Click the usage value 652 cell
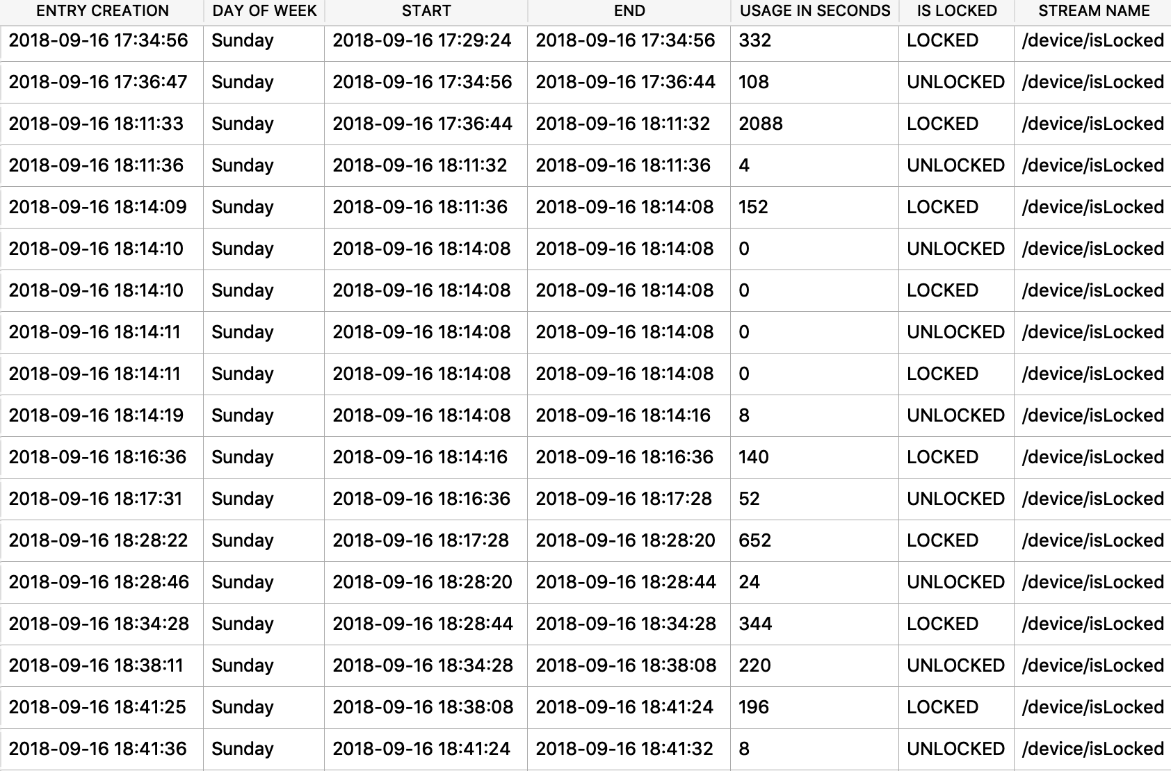Image resolution: width=1171 pixels, height=771 pixels. [x=815, y=540]
